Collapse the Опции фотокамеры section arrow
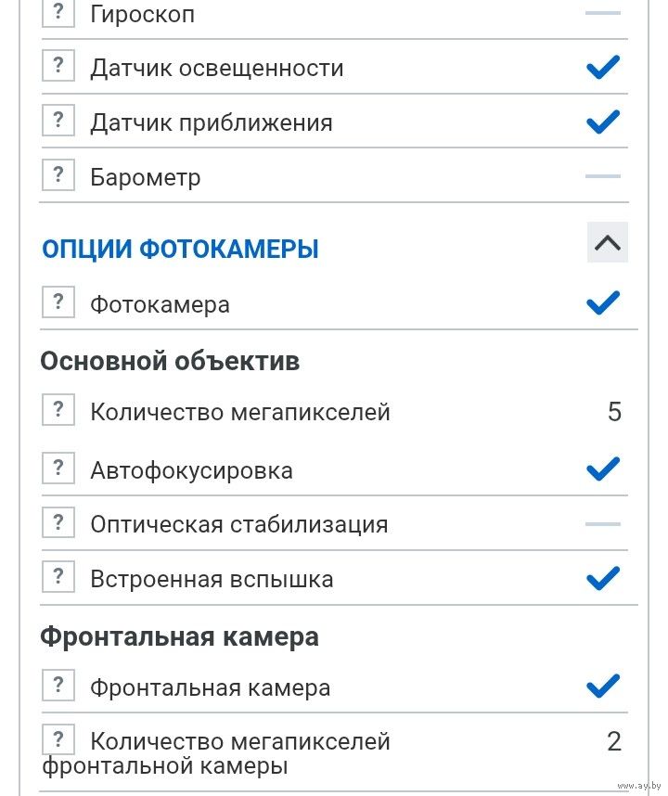This screenshot has width=668, height=796. click(x=608, y=243)
